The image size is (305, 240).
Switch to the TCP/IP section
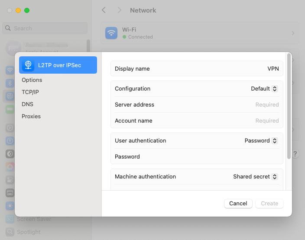pos(30,92)
